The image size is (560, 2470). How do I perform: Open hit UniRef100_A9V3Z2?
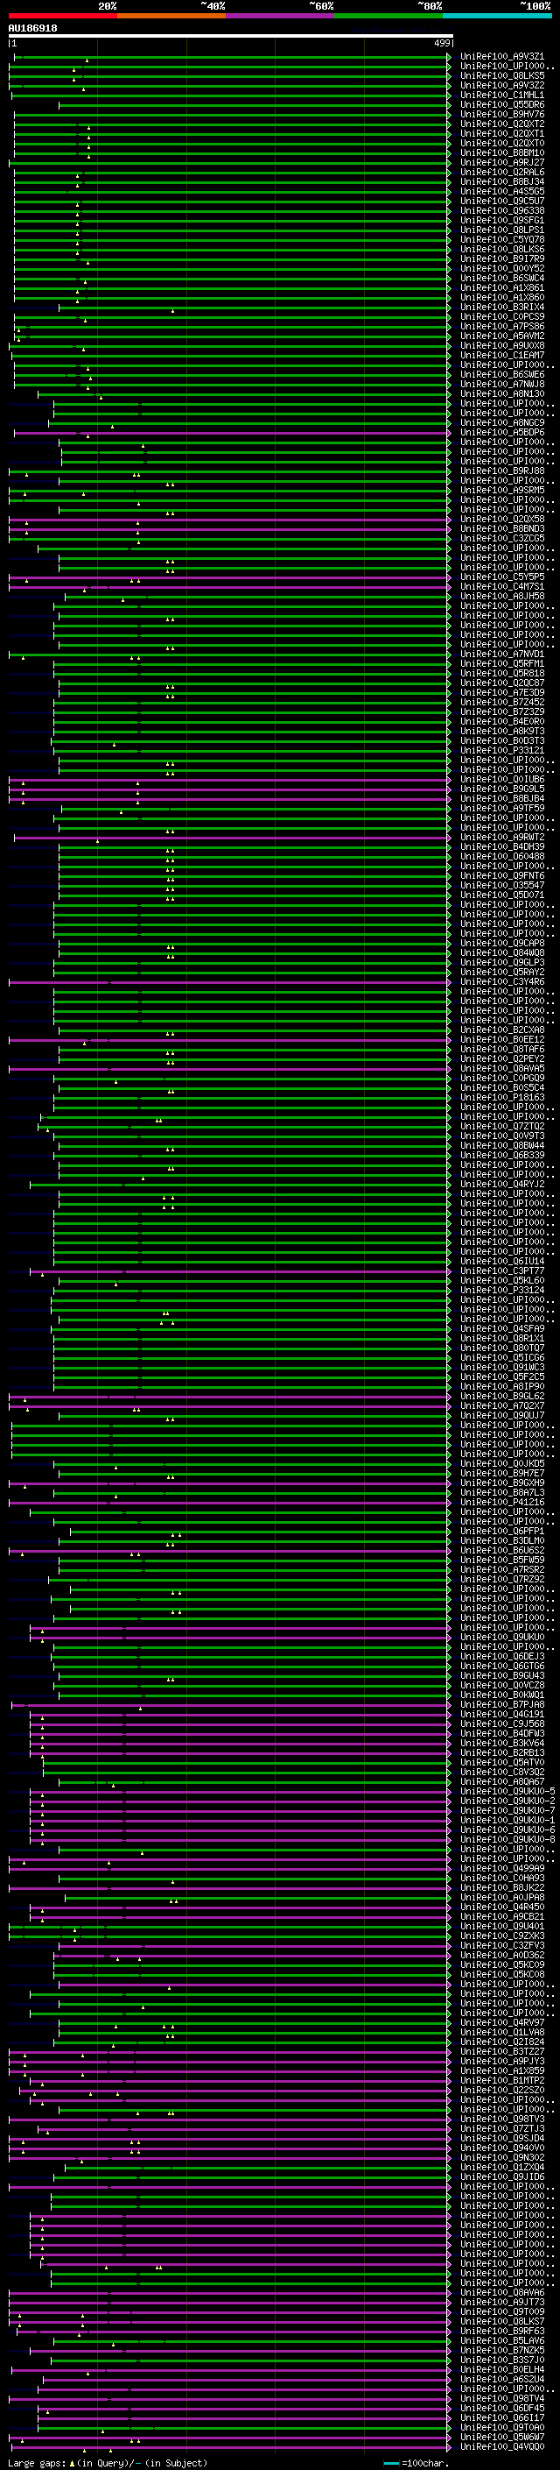click(502, 85)
